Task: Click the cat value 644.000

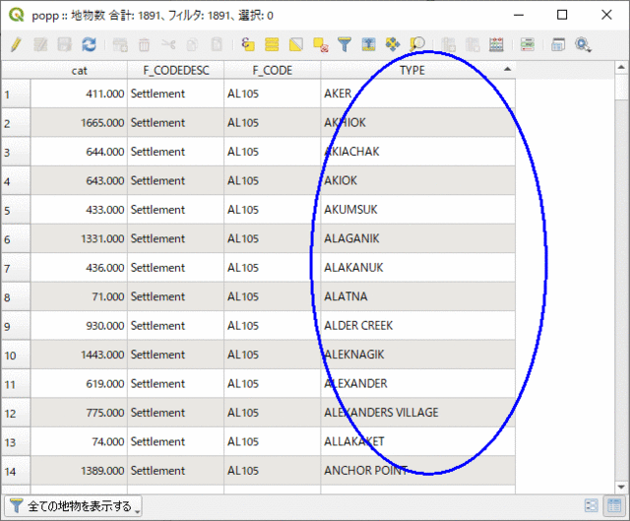Action: tap(79, 152)
